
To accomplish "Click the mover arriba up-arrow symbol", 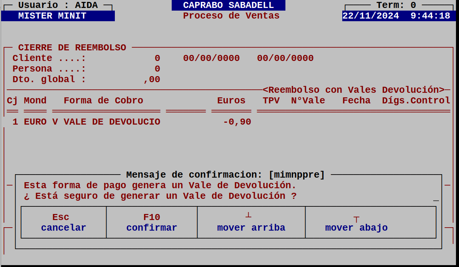I will (249, 216).
